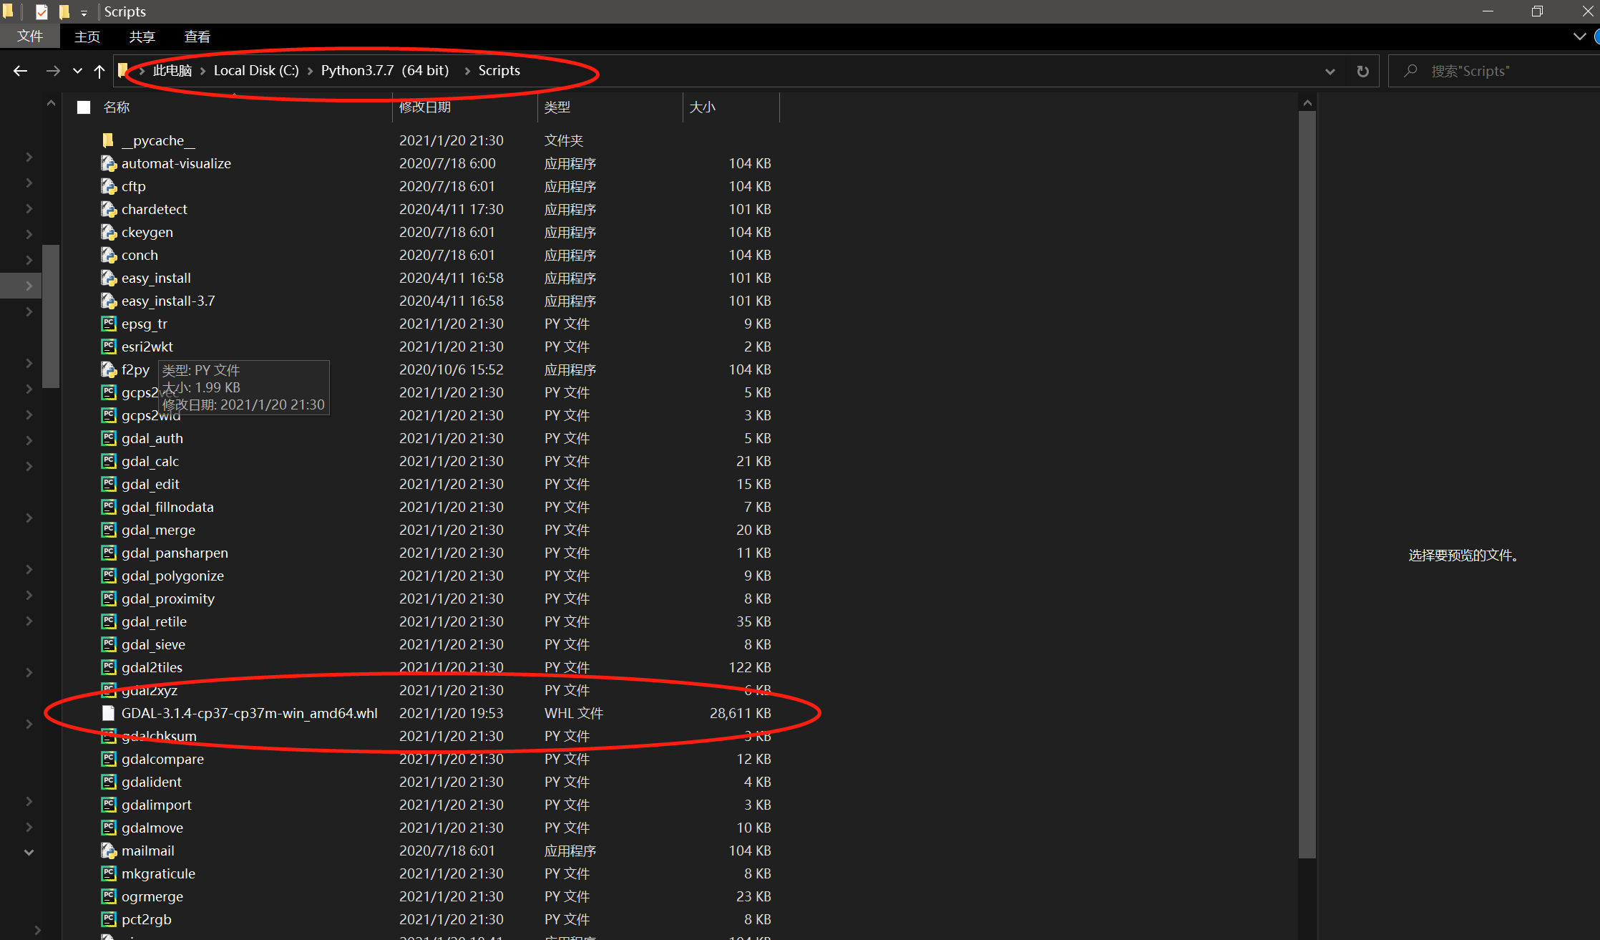This screenshot has height=940, width=1600.
Task: Sort files by 修改日期 column header
Action: (x=425, y=107)
